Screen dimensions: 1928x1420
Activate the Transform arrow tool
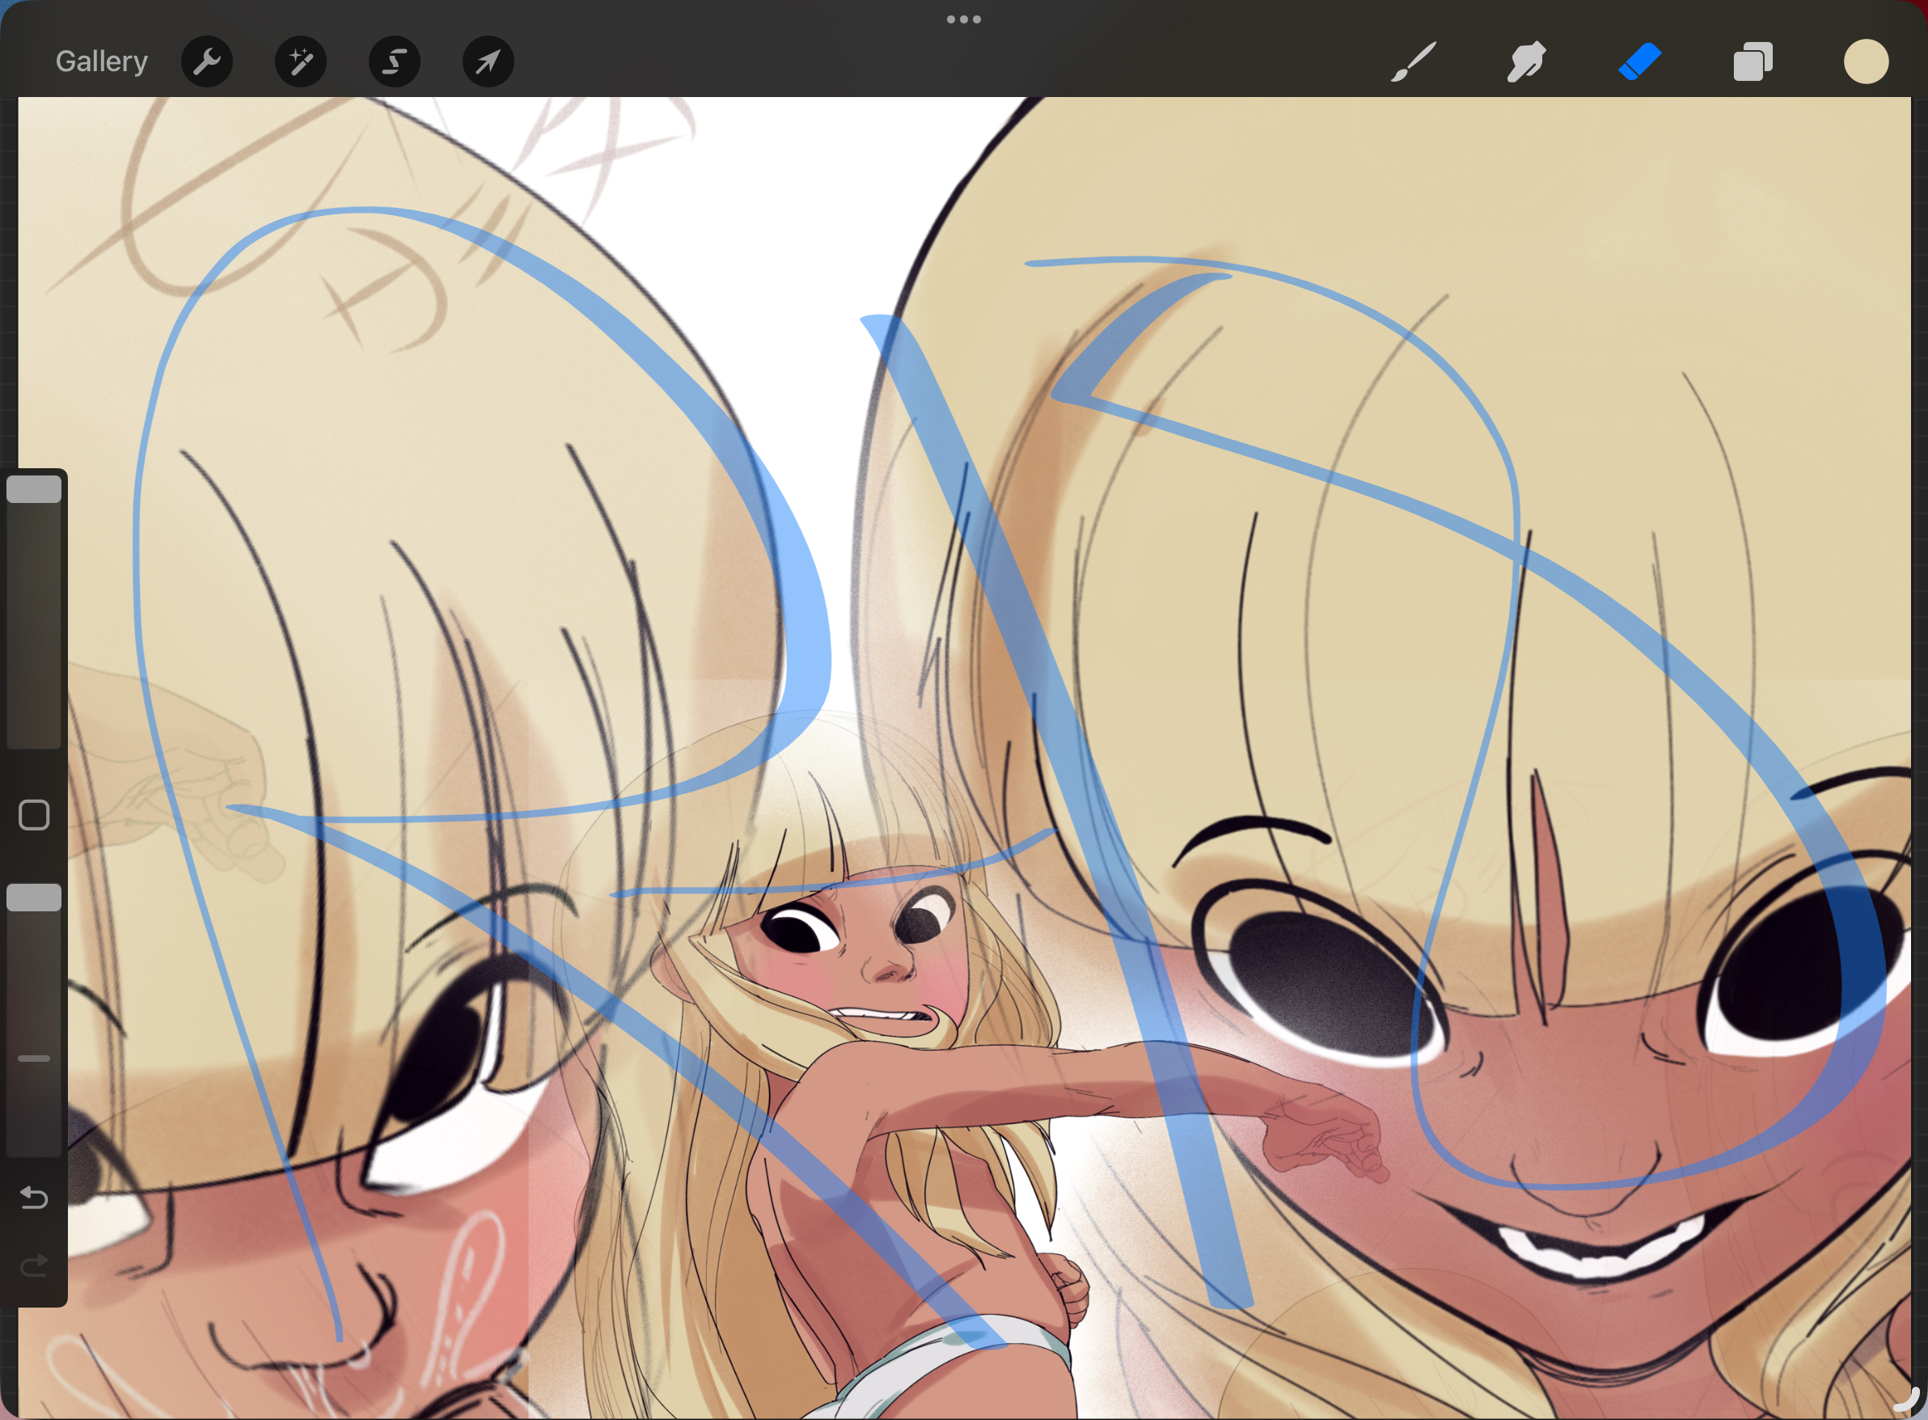488,61
